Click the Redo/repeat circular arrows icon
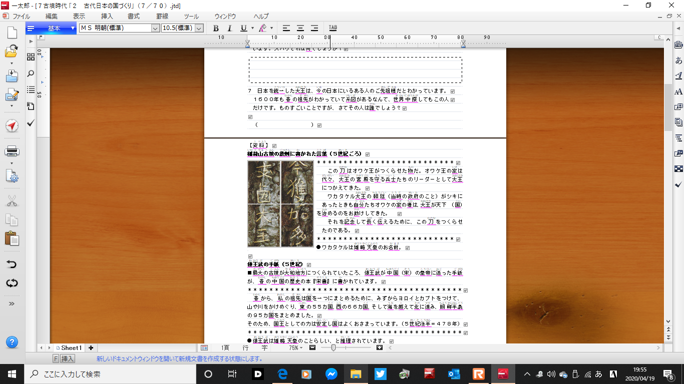 point(12,283)
